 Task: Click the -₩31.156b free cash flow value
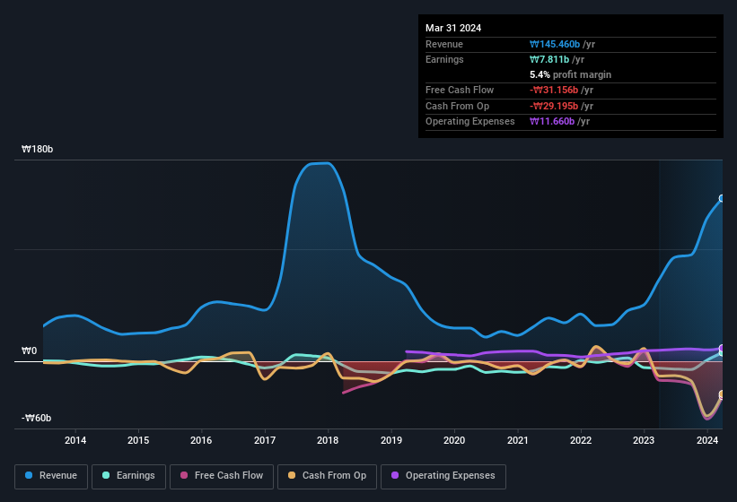[x=554, y=90]
